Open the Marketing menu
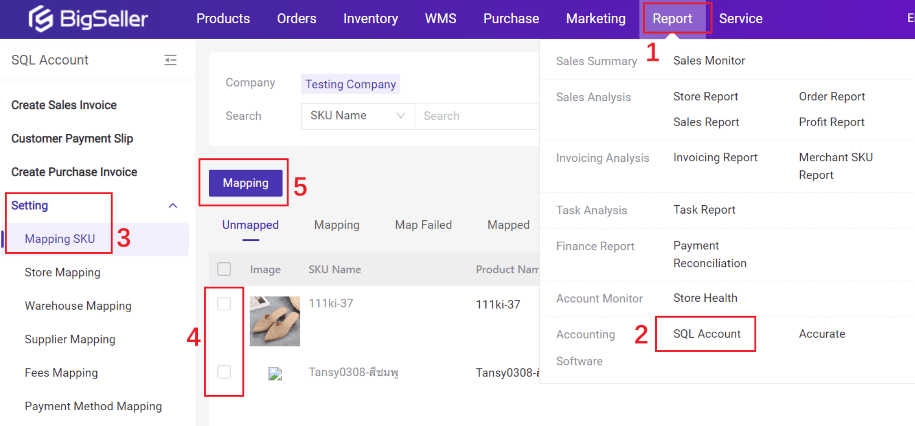 (x=596, y=19)
